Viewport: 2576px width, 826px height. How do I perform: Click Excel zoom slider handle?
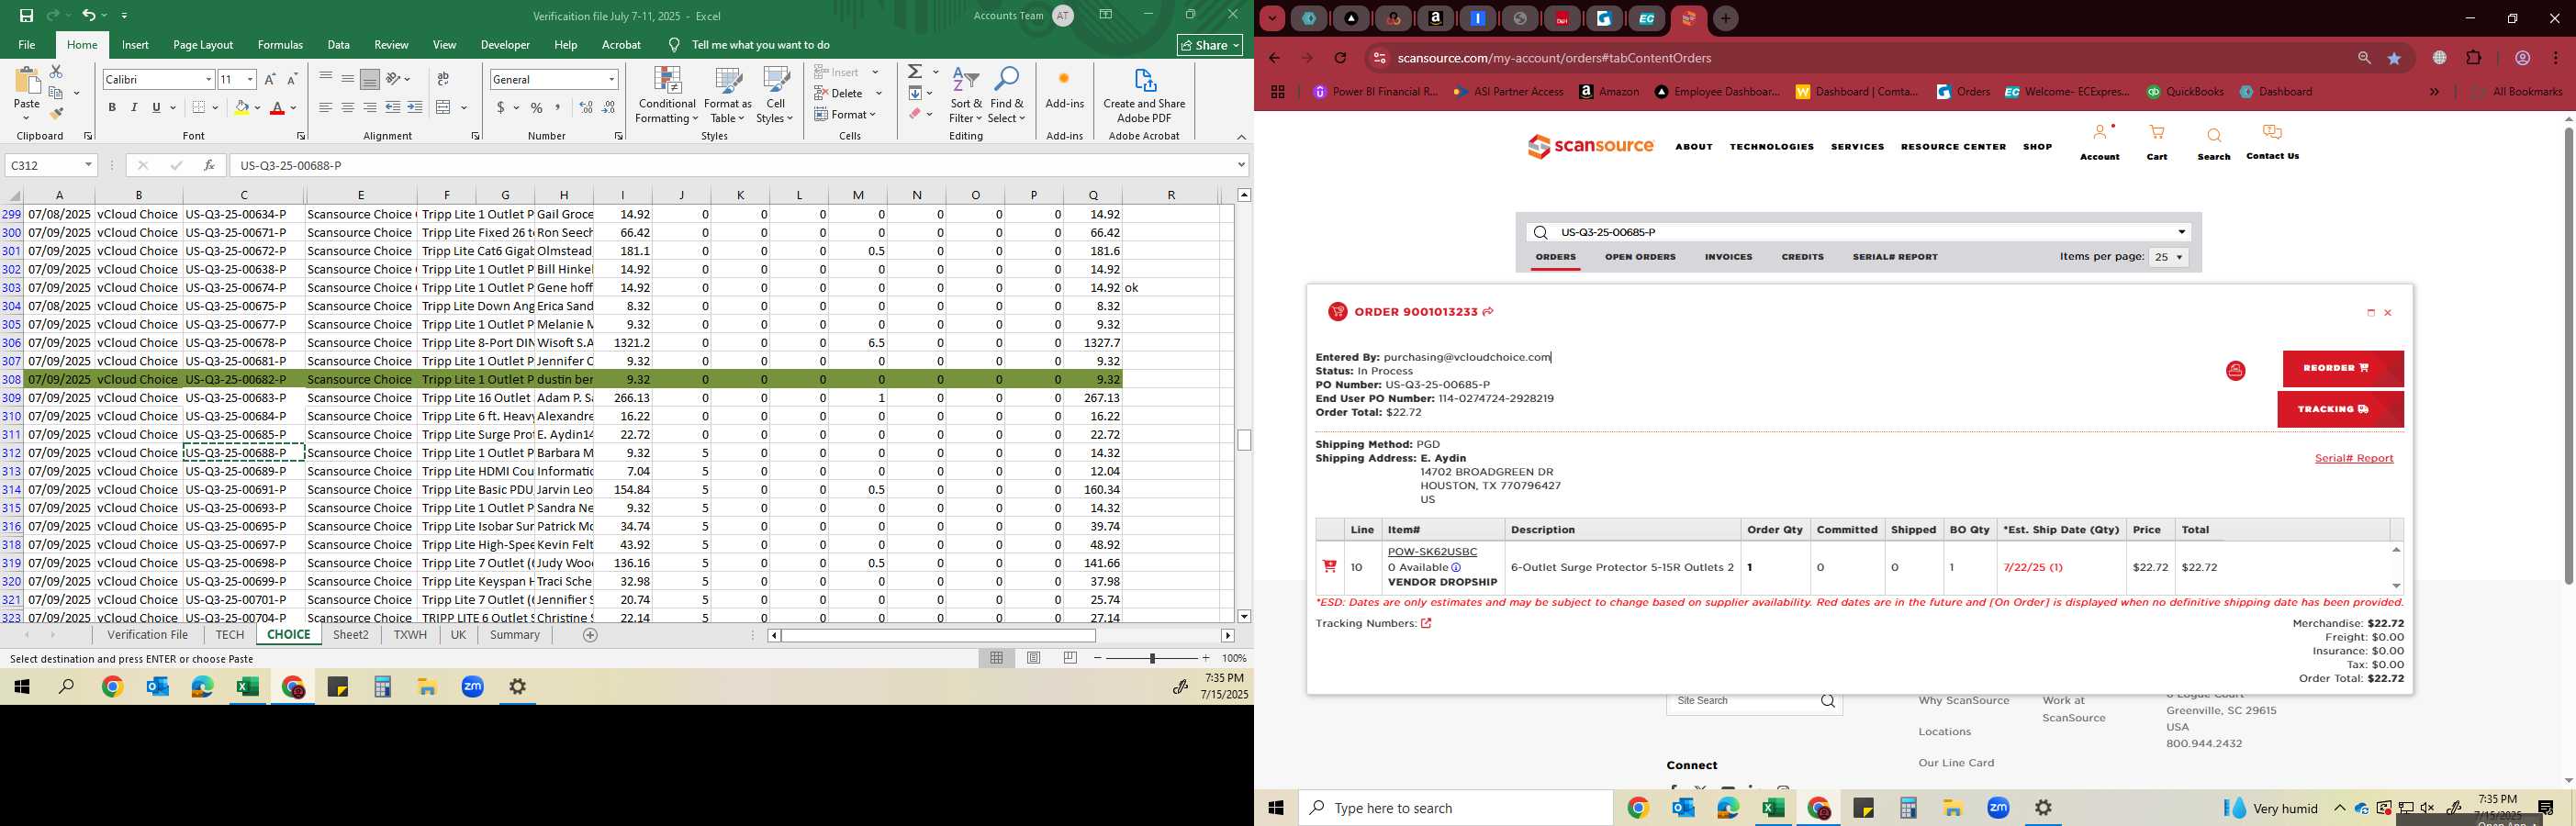tap(1152, 658)
